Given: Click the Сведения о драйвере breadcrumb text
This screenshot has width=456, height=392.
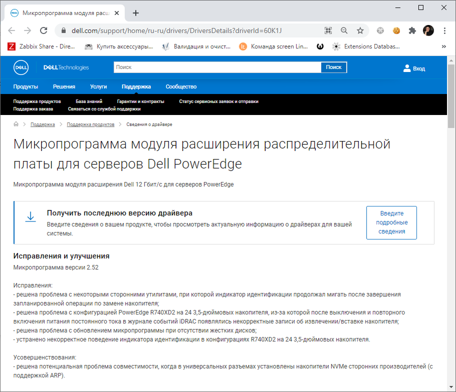Looking at the screenshot, I should tap(149, 124).
